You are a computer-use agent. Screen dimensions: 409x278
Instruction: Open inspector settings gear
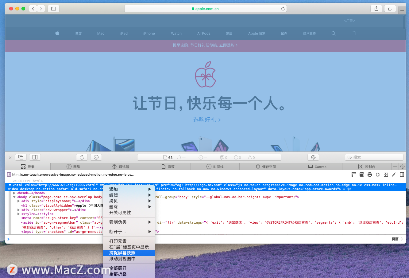[402, 166]
